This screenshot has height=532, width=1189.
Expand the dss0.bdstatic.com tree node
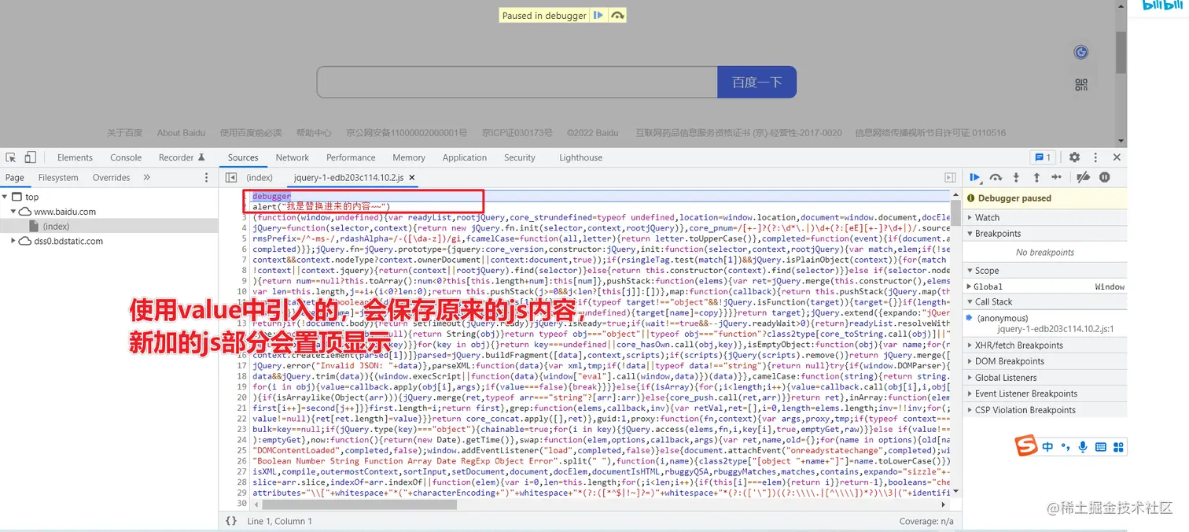pyautogui.click(x=13, y=241)
